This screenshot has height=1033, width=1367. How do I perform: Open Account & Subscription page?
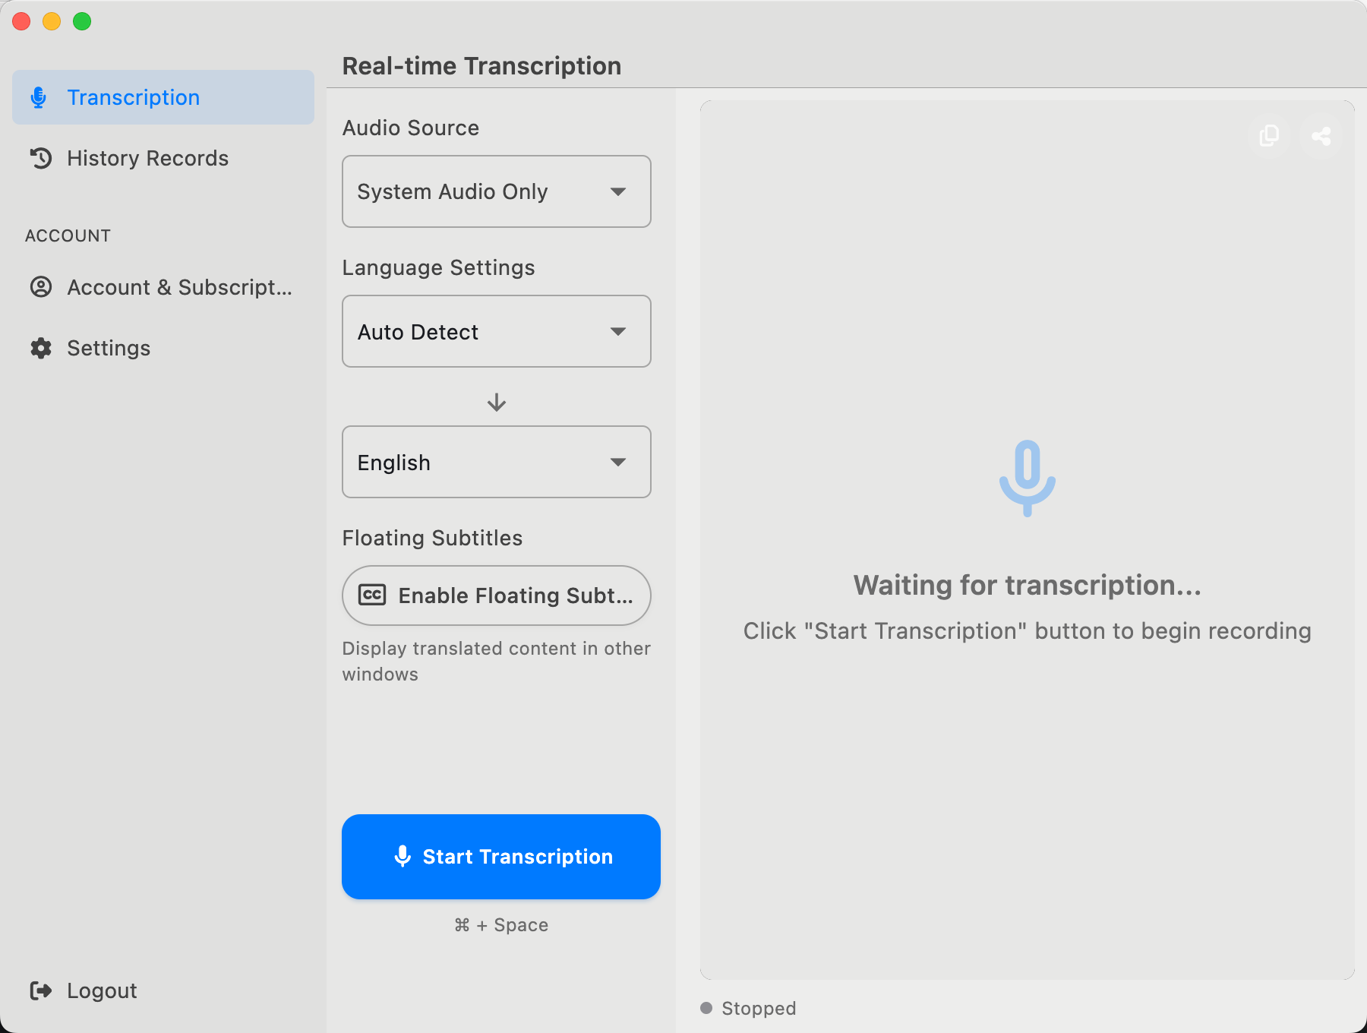pyautogui.click(x=180, y=287)
